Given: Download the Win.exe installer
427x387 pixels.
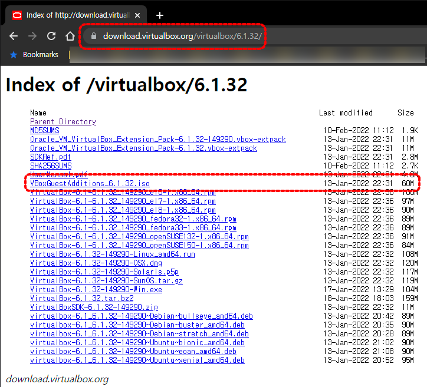Looking at the screenshot, I should (x=96, y=289).
